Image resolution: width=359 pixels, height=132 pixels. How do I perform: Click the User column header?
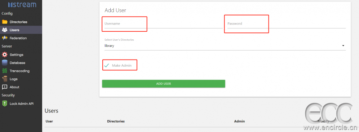coord(49,121)
